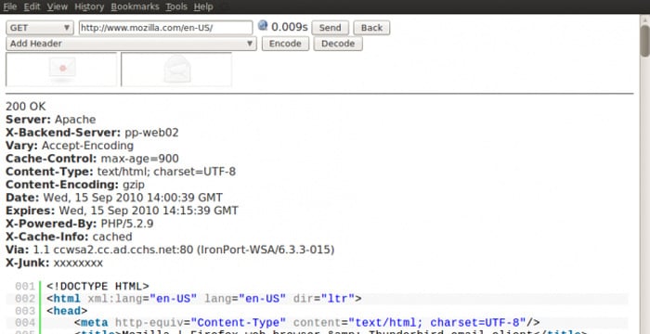Open the Bookmarks menu

(136, 6)
